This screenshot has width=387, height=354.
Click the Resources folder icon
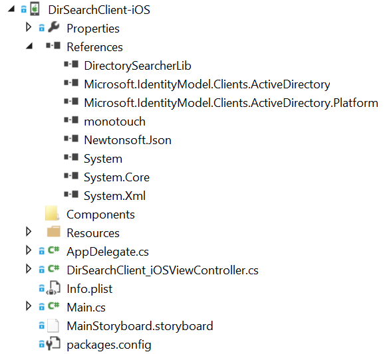pyautogui.click(x=54, y=232)
